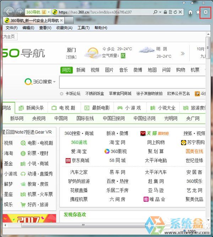The height and width of the screenshot is (237, 213).
Task: Open a new blank tab button
Action: pyautogui.click(x=69, y=20)
